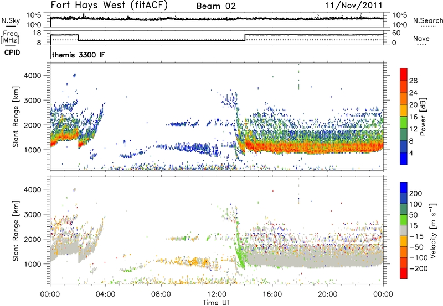Click the '-200' velocity color bar value
Viewport: 443px width, 306px height.
click(418, 269)
